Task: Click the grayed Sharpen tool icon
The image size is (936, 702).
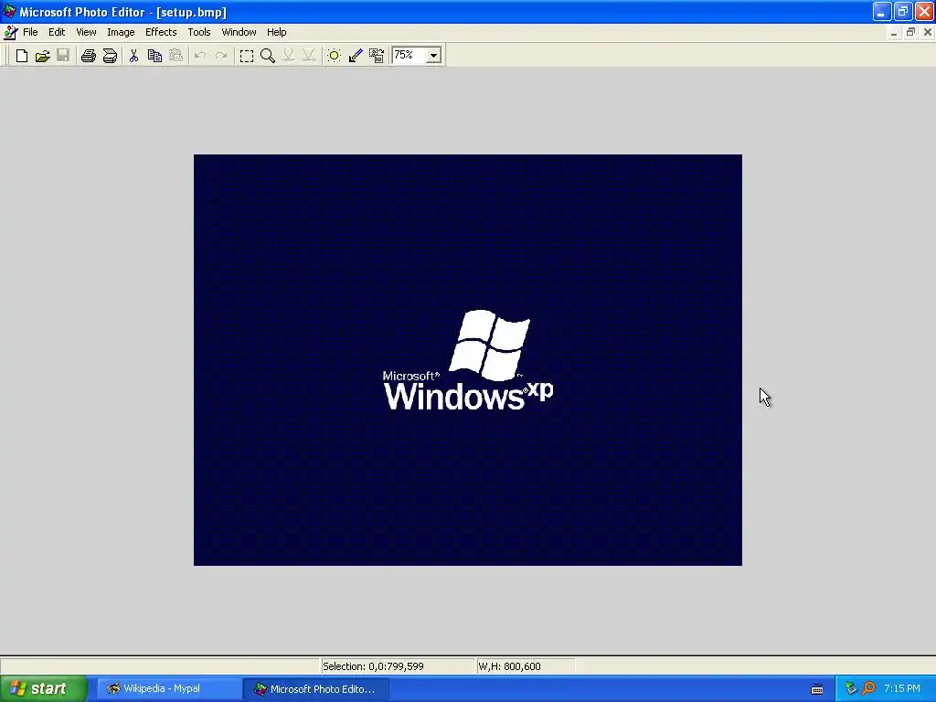Action: [x=309, y=56]
